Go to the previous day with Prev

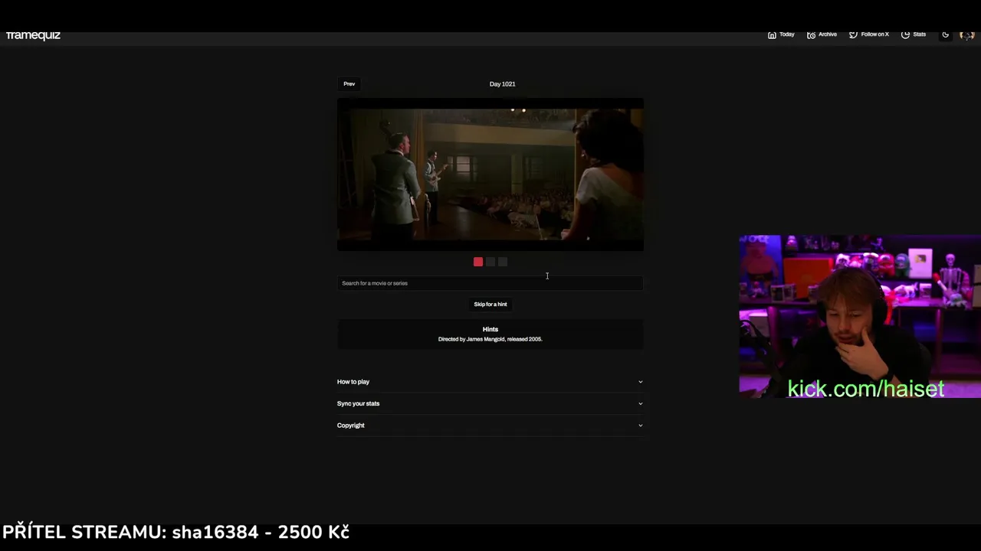[349, 84]
